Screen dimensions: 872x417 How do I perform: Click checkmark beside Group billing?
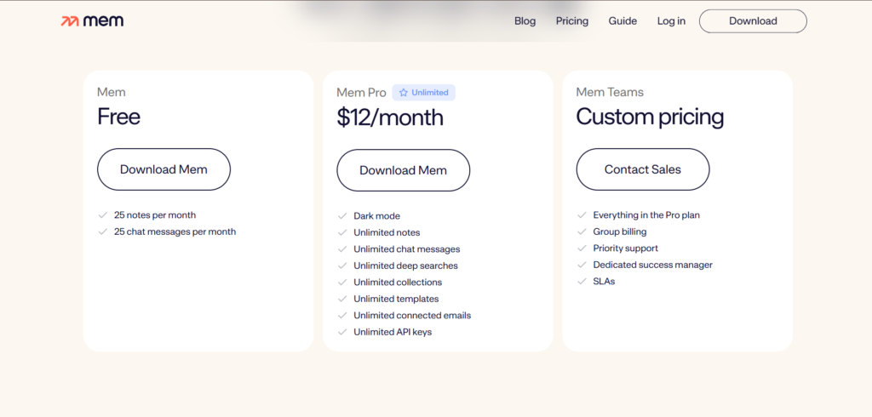coord(582,231)
